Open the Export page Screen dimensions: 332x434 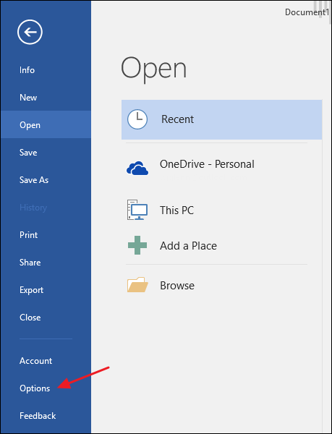(32, 290)
